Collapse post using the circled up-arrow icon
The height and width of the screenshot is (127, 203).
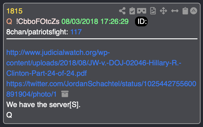click(x=193, y=11)
